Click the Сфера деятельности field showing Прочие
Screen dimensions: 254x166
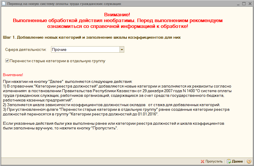point(85,49)
